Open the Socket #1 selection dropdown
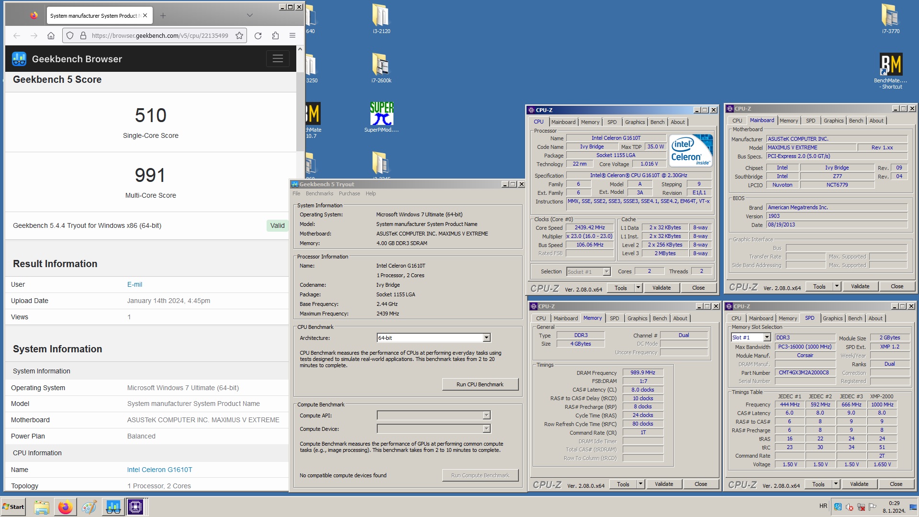 [588, 271]
